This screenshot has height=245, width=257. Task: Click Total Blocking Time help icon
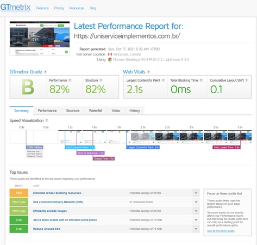click(201, 80)
